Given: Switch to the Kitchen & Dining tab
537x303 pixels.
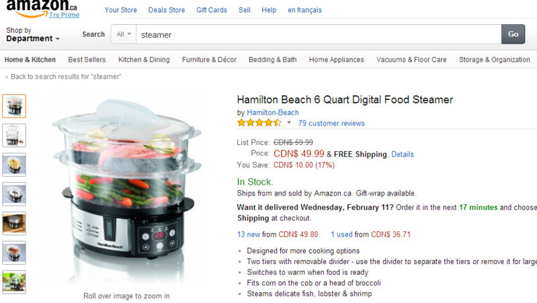Looking at the screenshot, I should point(144,60).
